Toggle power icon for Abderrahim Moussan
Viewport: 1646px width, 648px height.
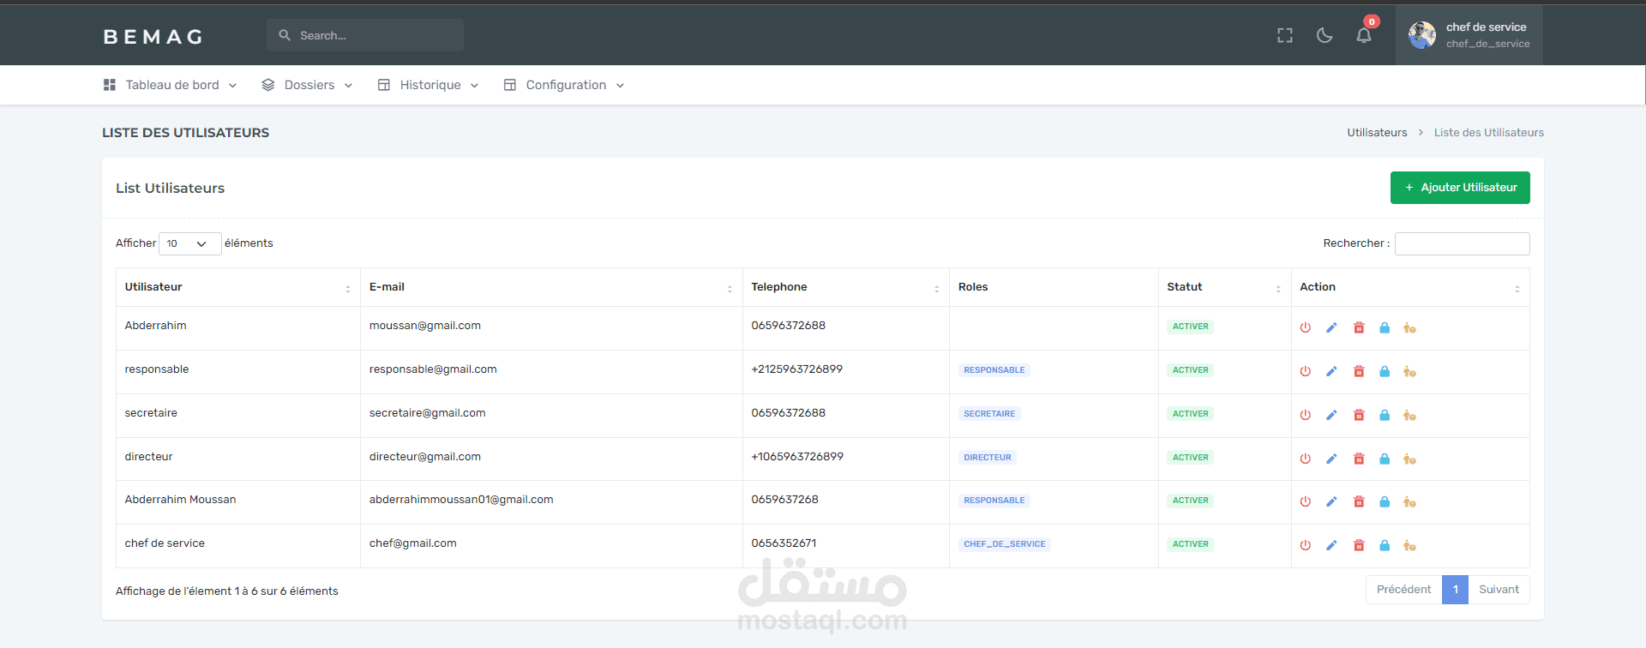pos(1305,501)
